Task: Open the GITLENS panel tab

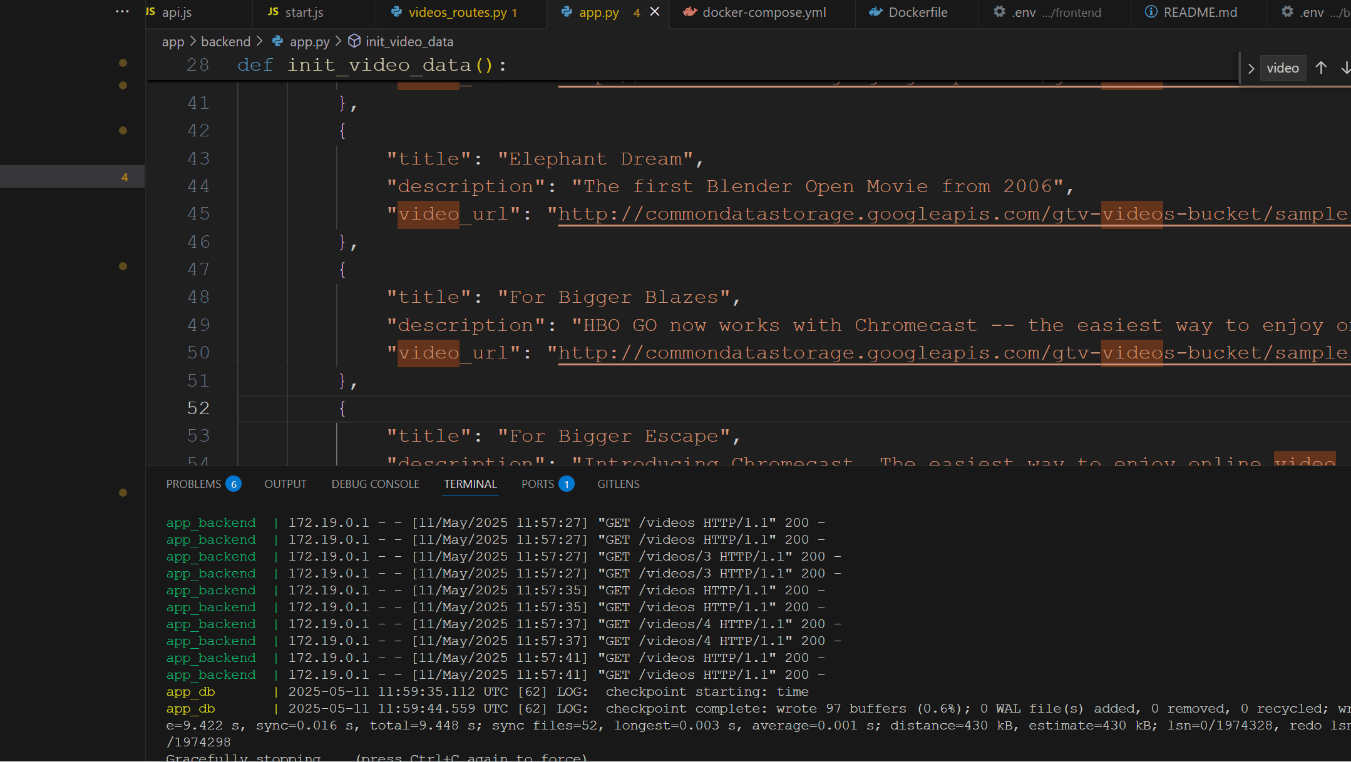Action: [x=618, y=484]
